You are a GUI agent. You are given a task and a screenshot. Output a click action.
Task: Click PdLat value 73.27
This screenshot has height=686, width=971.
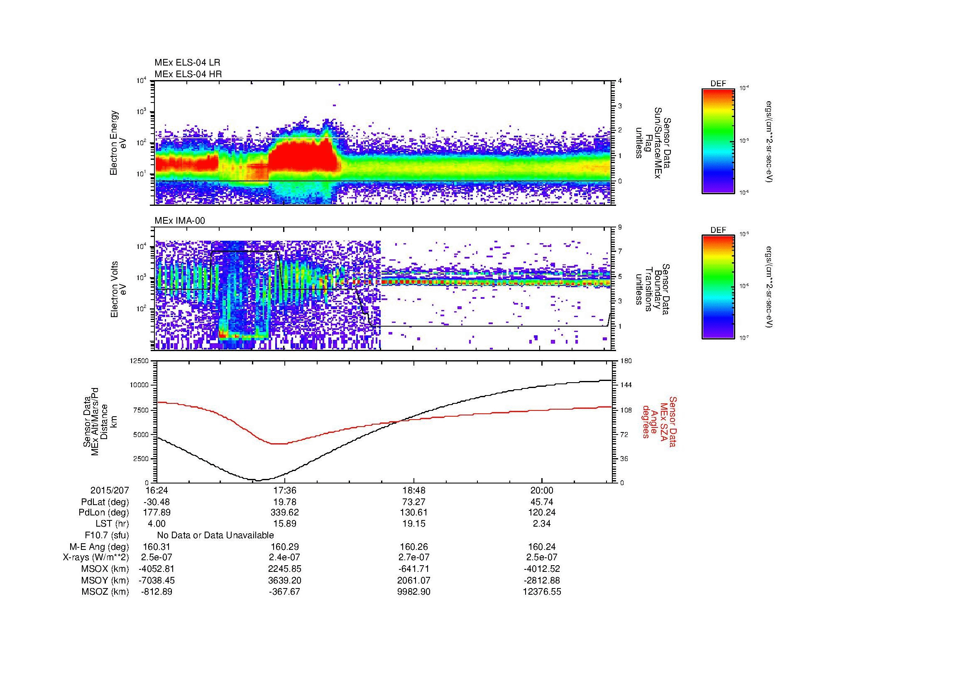(413, 502)
